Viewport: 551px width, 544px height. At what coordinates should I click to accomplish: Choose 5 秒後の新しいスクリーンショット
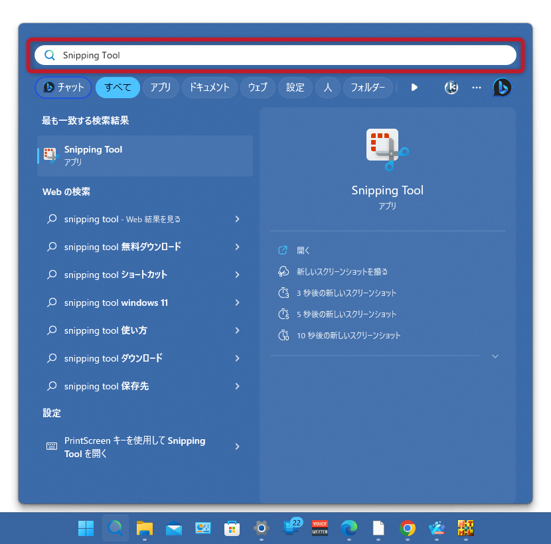347,314
